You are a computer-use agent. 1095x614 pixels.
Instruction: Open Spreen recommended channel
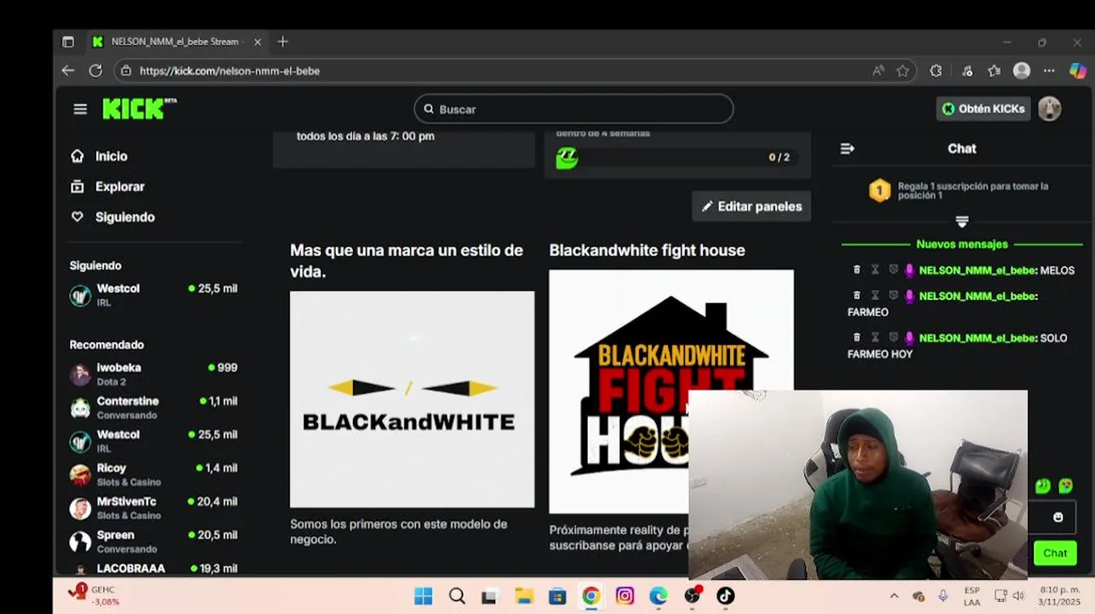pos(154,542)
